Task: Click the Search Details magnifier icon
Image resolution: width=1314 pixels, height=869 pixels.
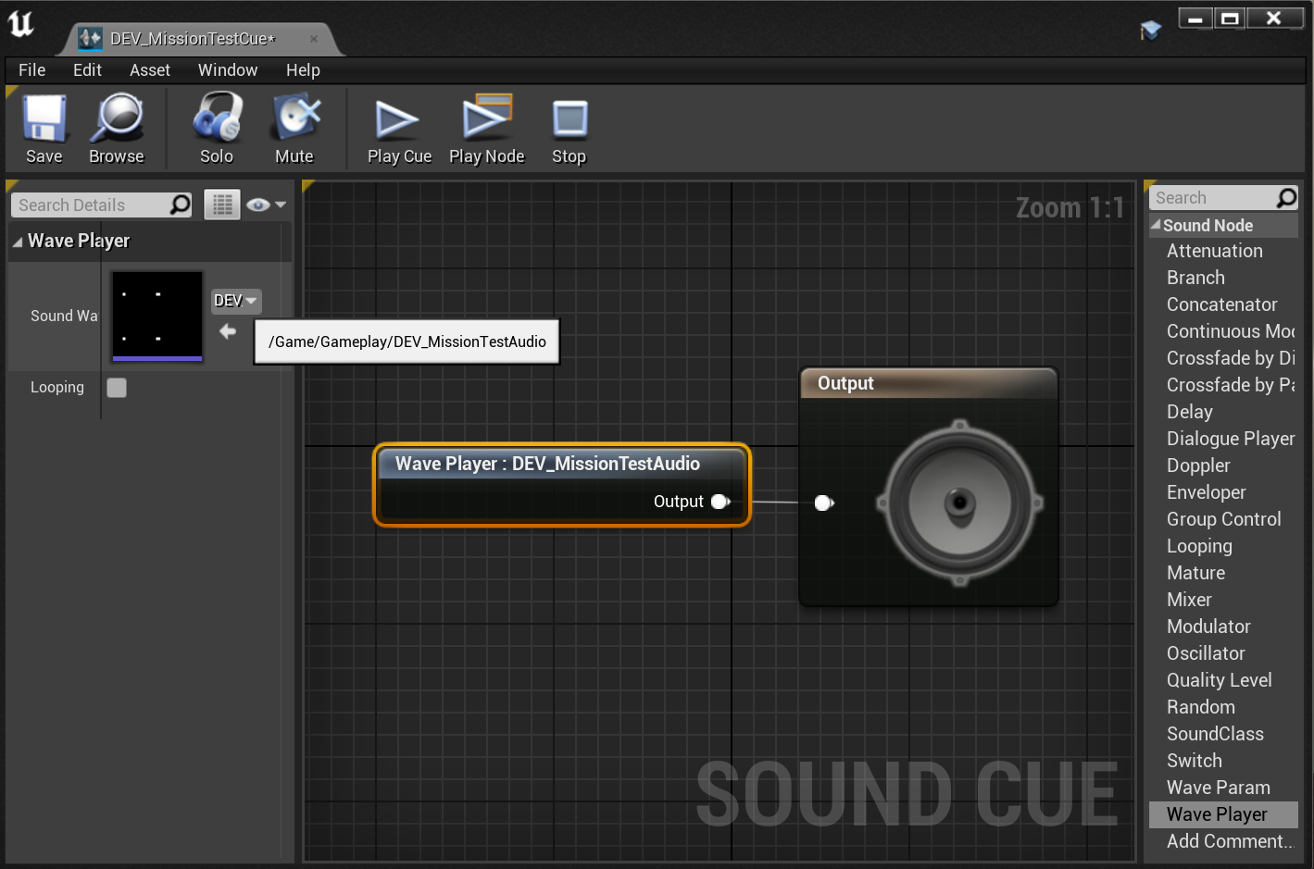Action: click(x=180, y=205)
